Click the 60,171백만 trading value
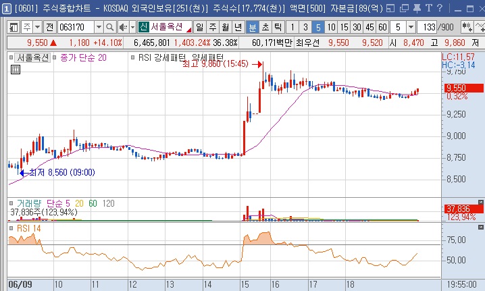The height and width of the screenshot is (291, 485). [x=272, y=43]
